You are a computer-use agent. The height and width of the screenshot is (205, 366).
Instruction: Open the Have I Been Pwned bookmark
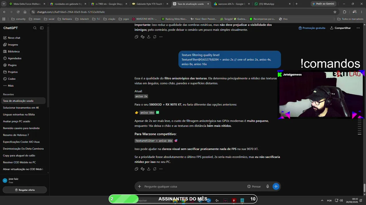[x=203, y=19]
